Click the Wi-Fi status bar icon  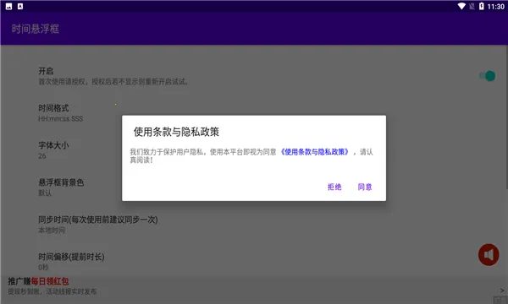461,6
